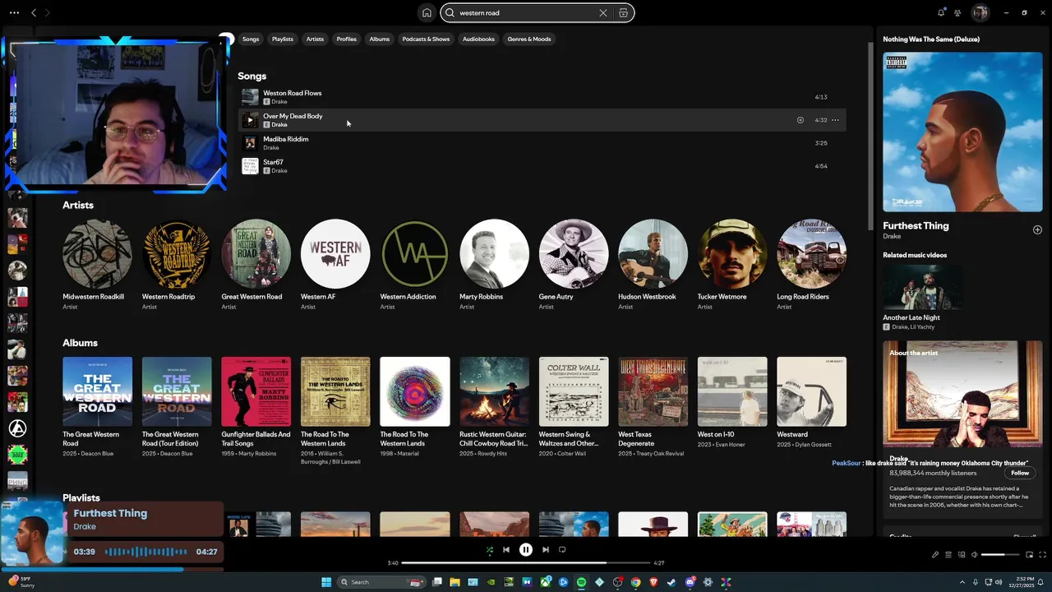Open Brave browser from the taskbar

pyautogui.click(x=653, y=582)
